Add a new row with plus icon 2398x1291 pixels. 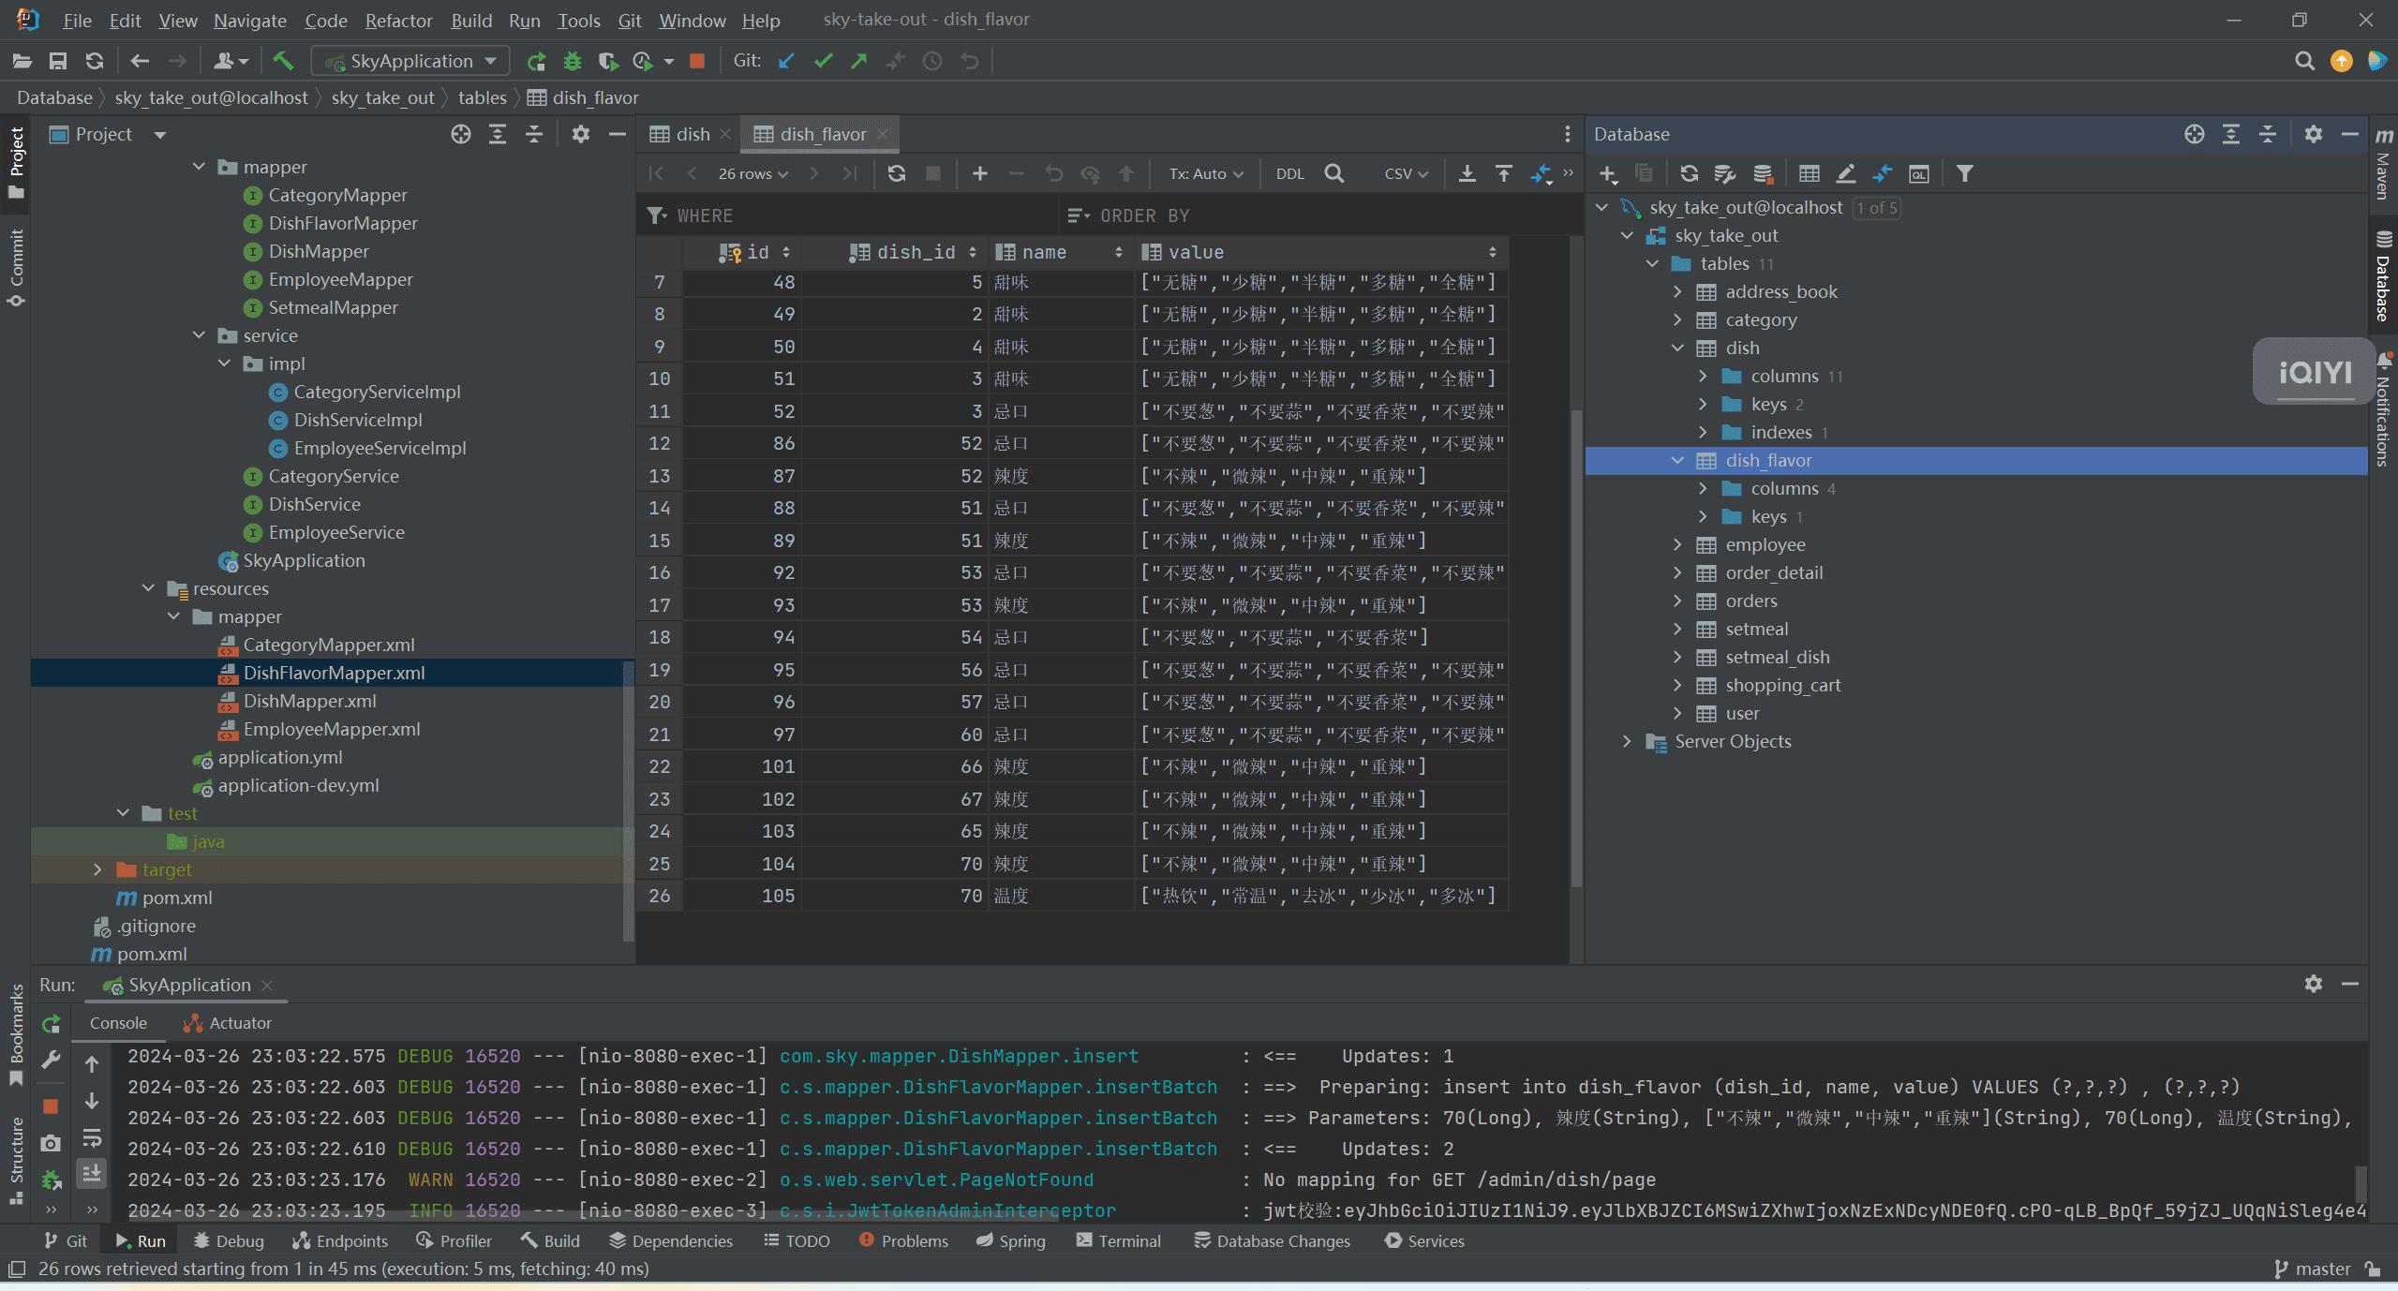coord(980,173)
